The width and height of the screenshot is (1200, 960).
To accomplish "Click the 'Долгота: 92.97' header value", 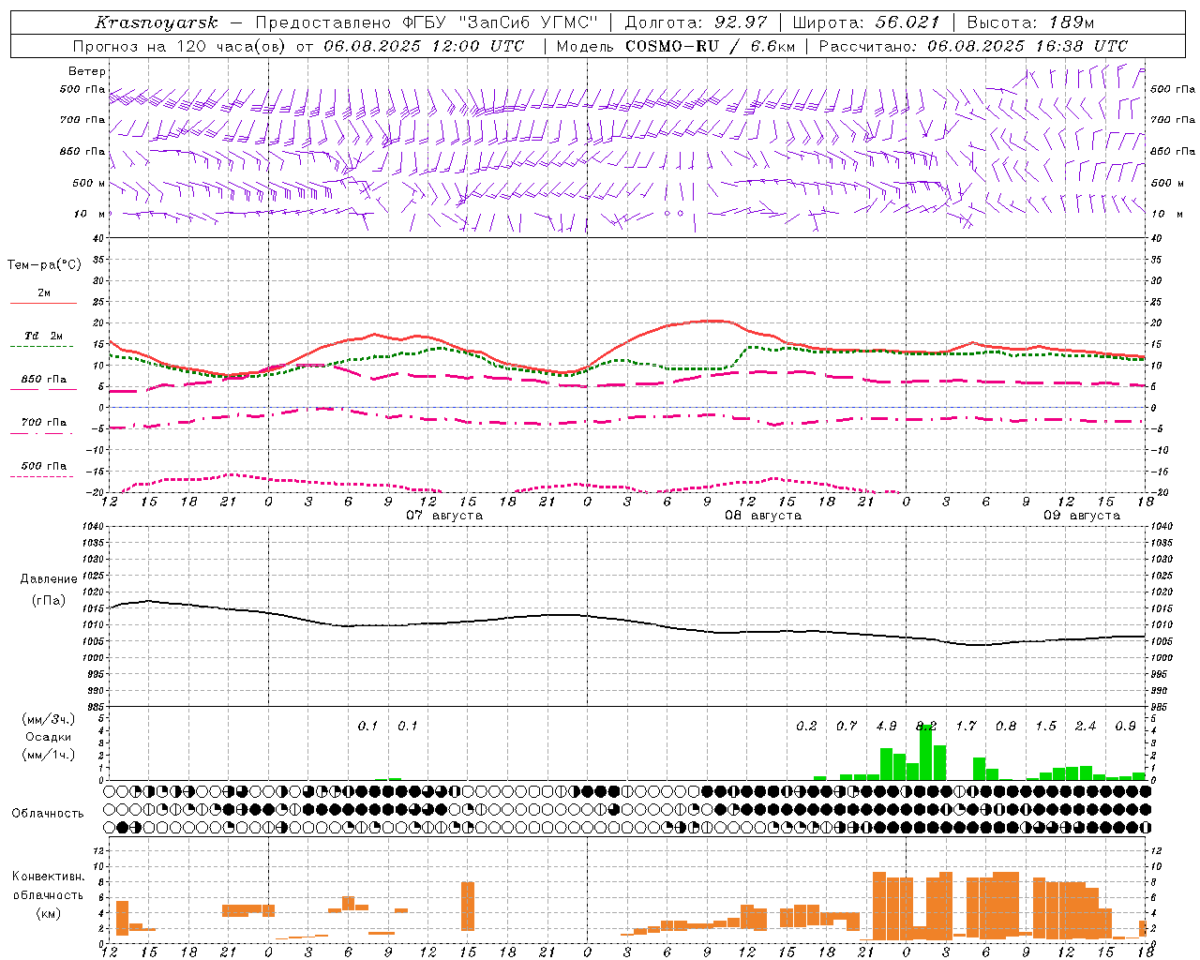I will click(x=696, y=22).
